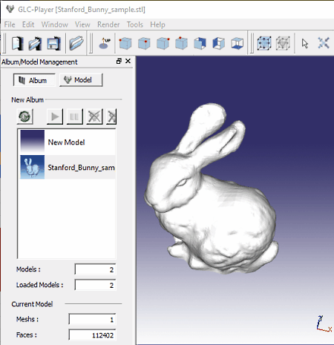Screen dimensions: 334x345
Task: Click the Models count field
Action: pyautogui.click(x=95, y=269)
